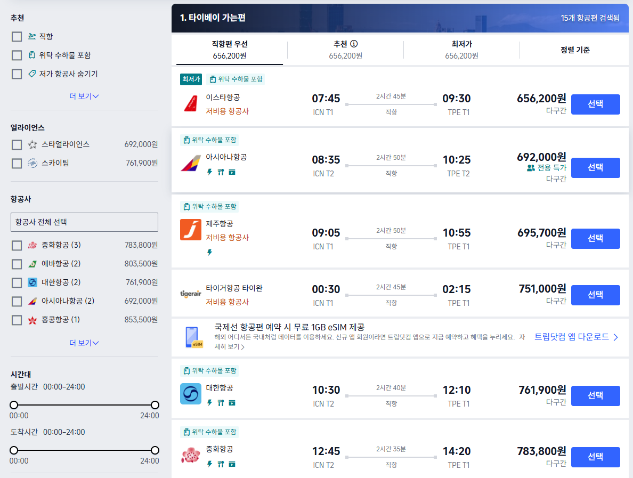Click the meal icon on 중화항공 flight

tap(221, 464)
